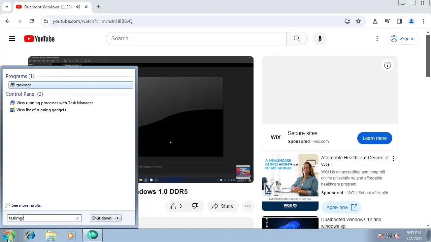
Task: Focus the YouTube Search field
Action: pyautogui.click(x=196, y=39)
